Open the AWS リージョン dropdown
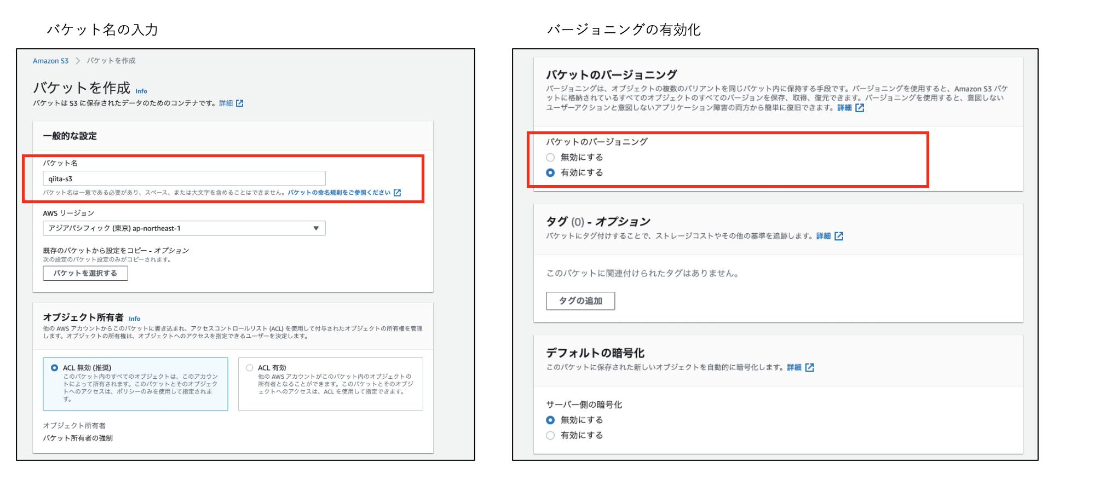Viewport: 1094px width, 485px height. point(184,228)
